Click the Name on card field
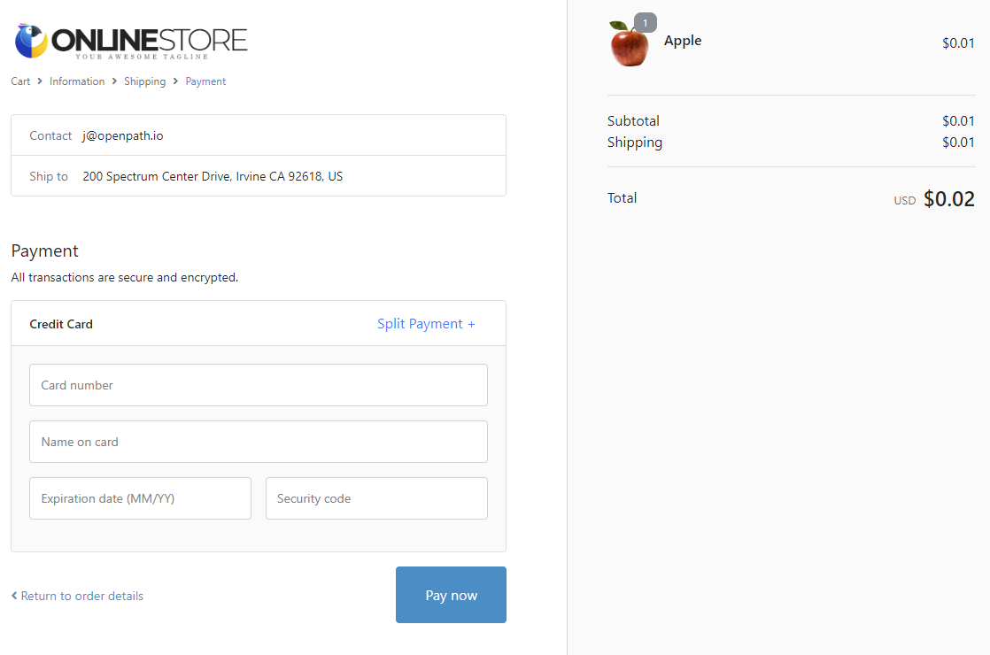Image resolution: width=990 pixels, height=655 pixels. pos(259,442)
